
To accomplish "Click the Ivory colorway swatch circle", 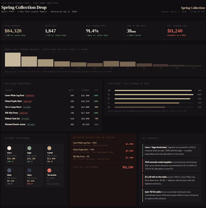I will point(9,148).
